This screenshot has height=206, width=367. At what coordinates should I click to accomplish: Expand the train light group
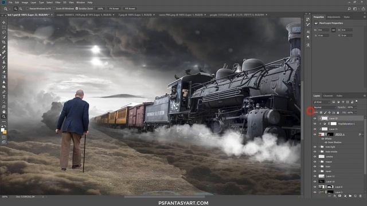pos(319,147)
